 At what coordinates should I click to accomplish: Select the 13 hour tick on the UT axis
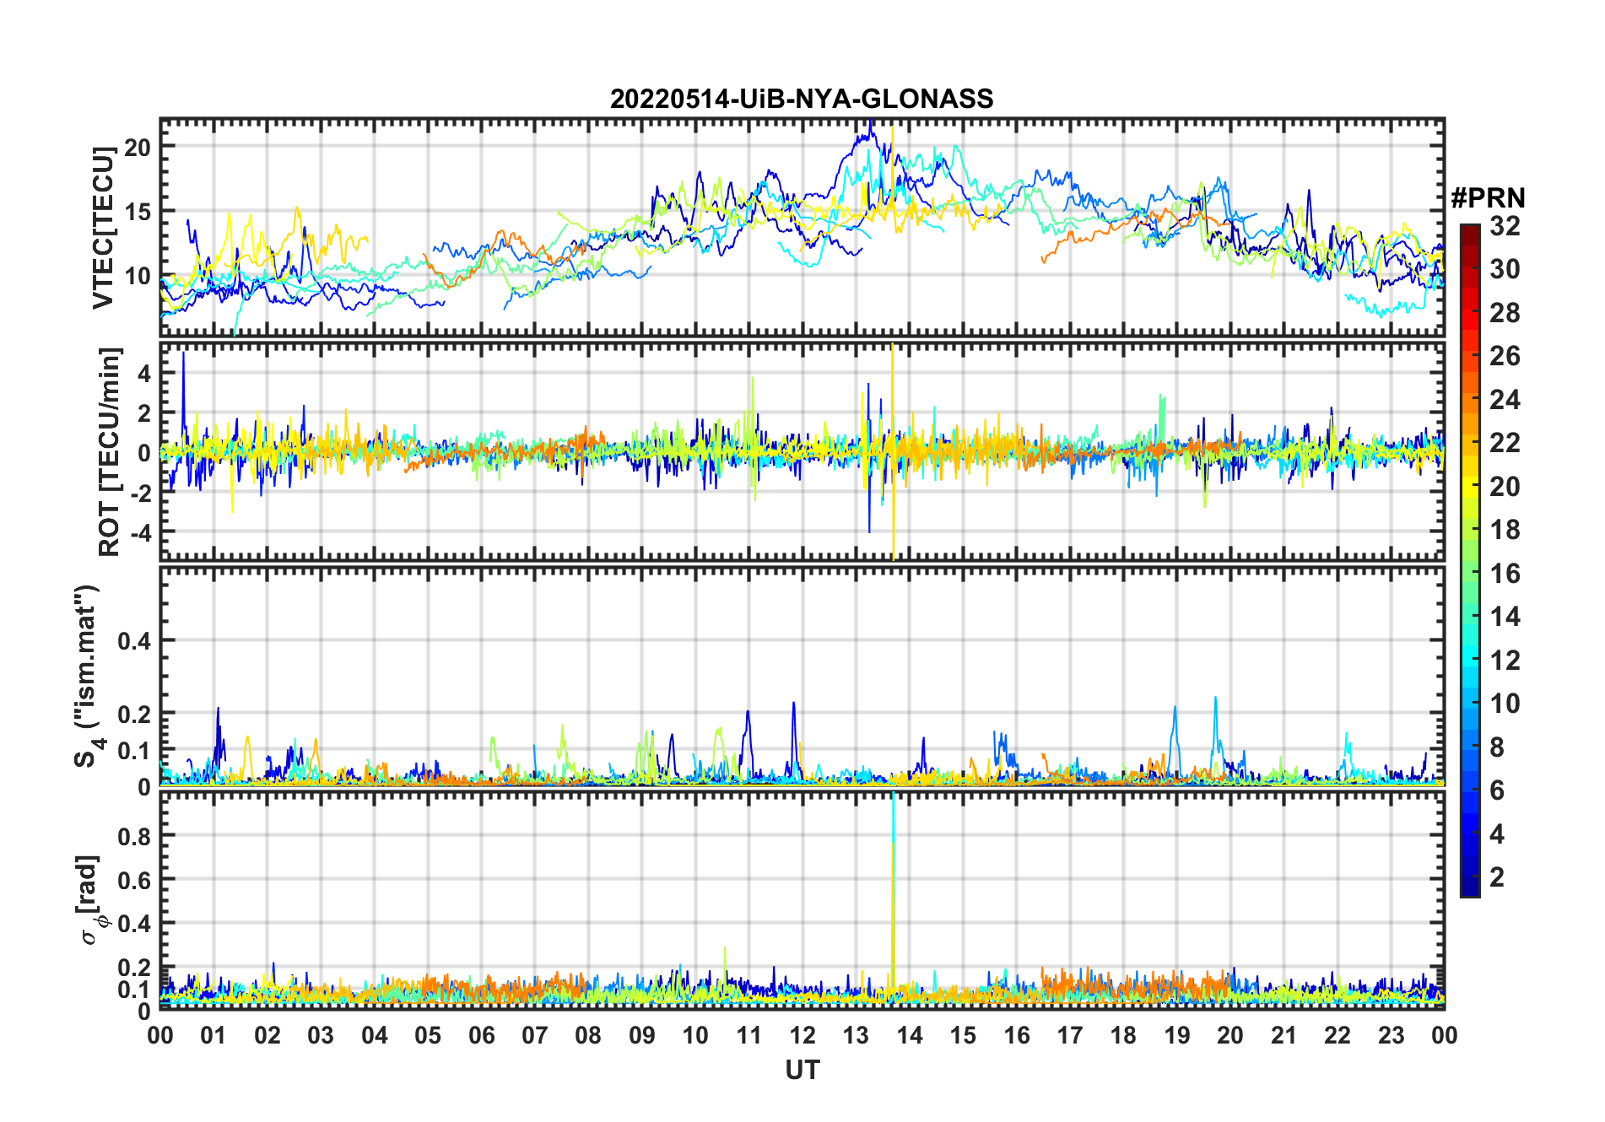[856, 1035]
